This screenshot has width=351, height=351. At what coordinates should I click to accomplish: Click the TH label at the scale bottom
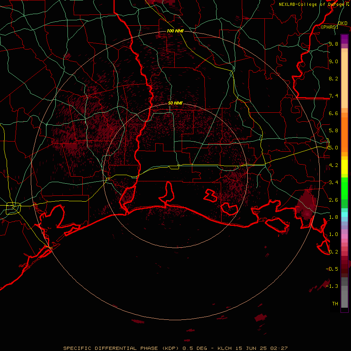coord(335,303)
